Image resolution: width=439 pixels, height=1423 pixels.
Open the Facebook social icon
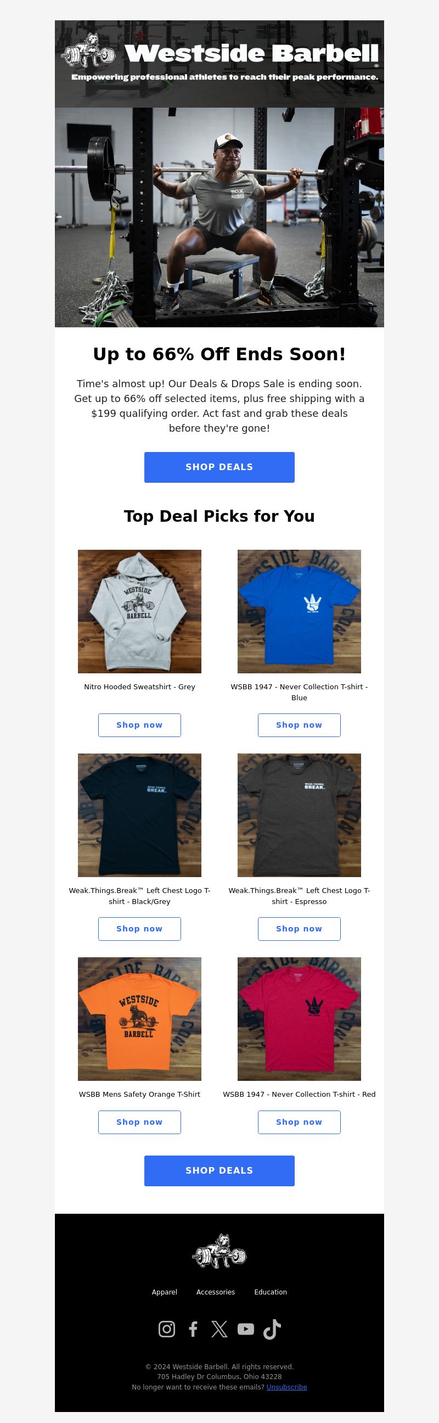coord(193,1329)
